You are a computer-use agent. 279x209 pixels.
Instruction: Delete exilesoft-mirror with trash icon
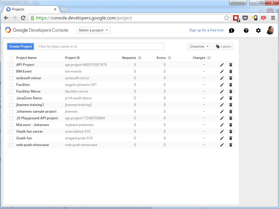coord(231,78)
